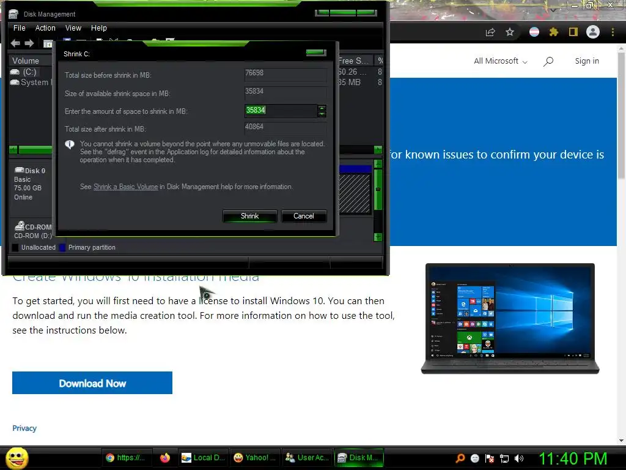The height and width of the screenshot is (470, 626).
Task: Click the Volume column header
Action: tap(31, 61)
